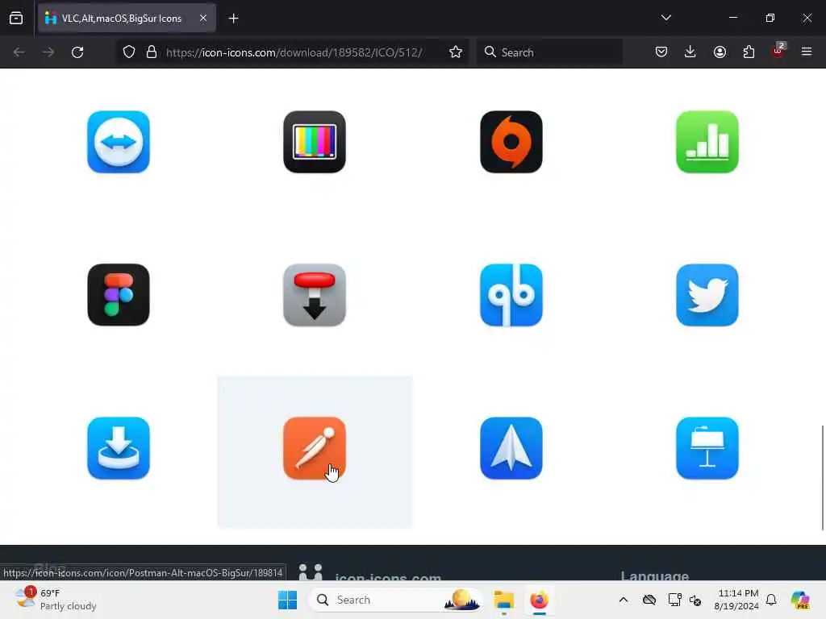Image resolution: width=826 pixels, height=619 pixels.
Task: Click the browser reload button
Action: point(77,52)
